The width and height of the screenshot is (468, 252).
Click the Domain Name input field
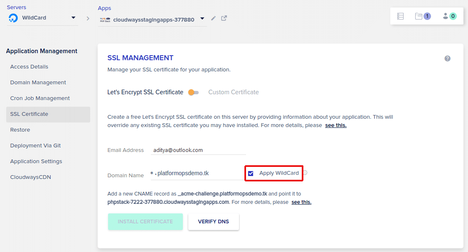point(197,173)
